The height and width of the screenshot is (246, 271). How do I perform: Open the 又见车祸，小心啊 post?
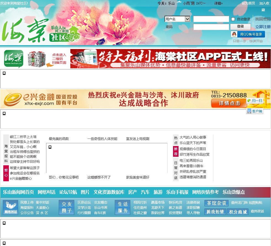pos(23,147)
